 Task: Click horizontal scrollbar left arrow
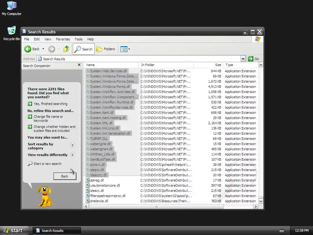pos(86,207)
